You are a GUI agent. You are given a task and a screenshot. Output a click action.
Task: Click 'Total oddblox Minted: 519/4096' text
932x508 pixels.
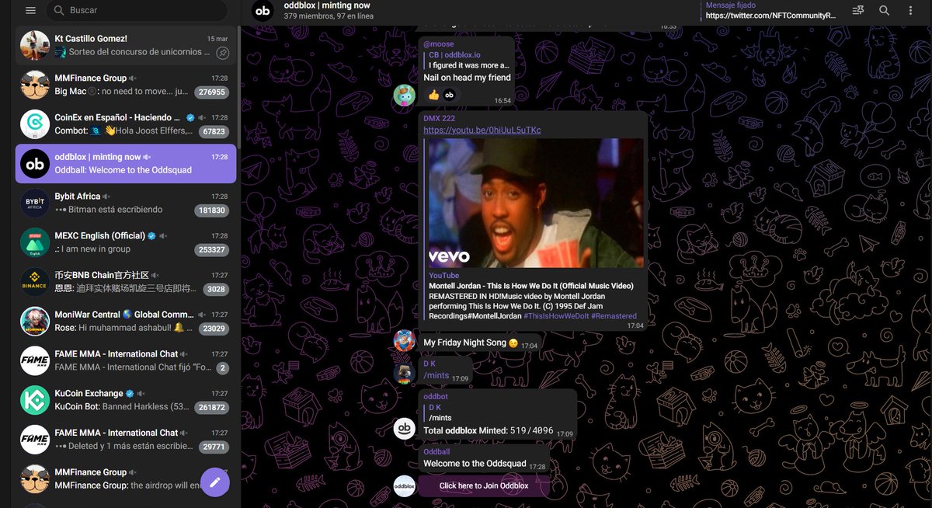click(x=489, y=430)
